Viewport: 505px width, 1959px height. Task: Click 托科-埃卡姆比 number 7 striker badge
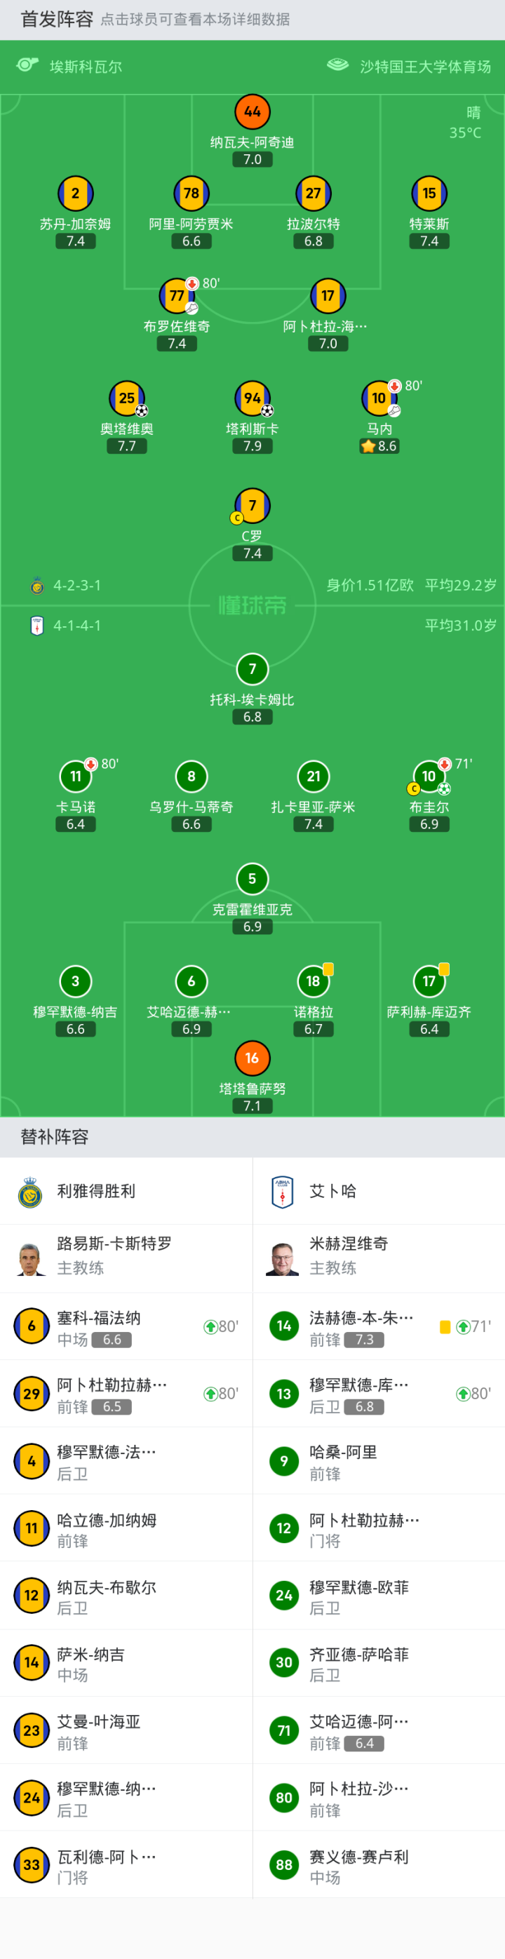(252, 669)
